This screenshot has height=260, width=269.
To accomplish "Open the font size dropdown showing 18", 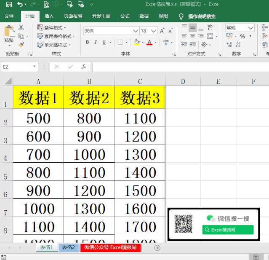I will coord(154,31).
